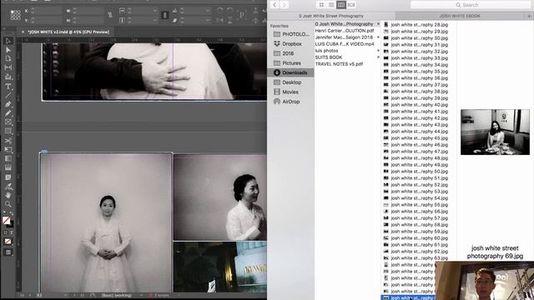Select the Rectangle Frame tool
The width and height of the screenshot is (534, 300).
8,122
